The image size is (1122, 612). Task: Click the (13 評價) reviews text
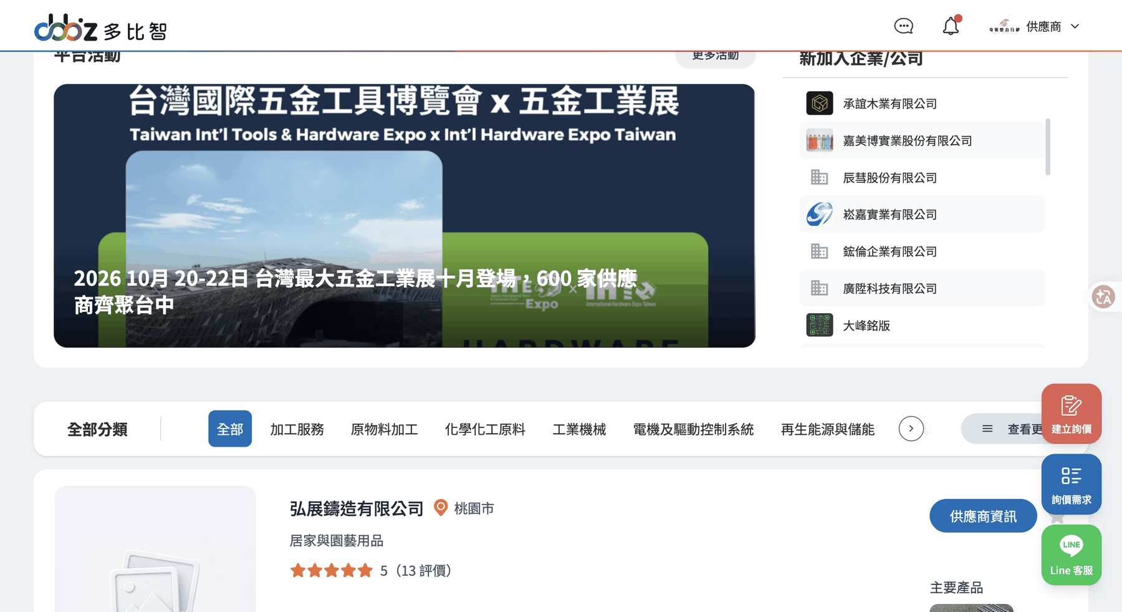pyautogui.click(x=423, y=571)
